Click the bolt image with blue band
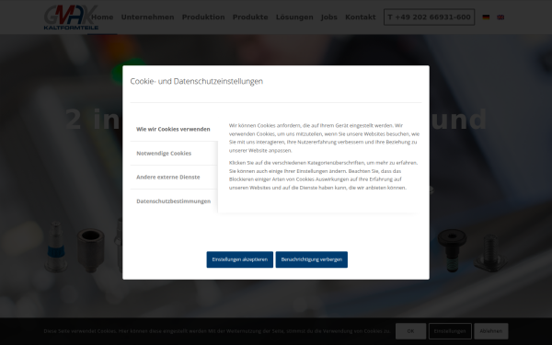552x345 pixels. pyautogui.click(x=55, y=247)
